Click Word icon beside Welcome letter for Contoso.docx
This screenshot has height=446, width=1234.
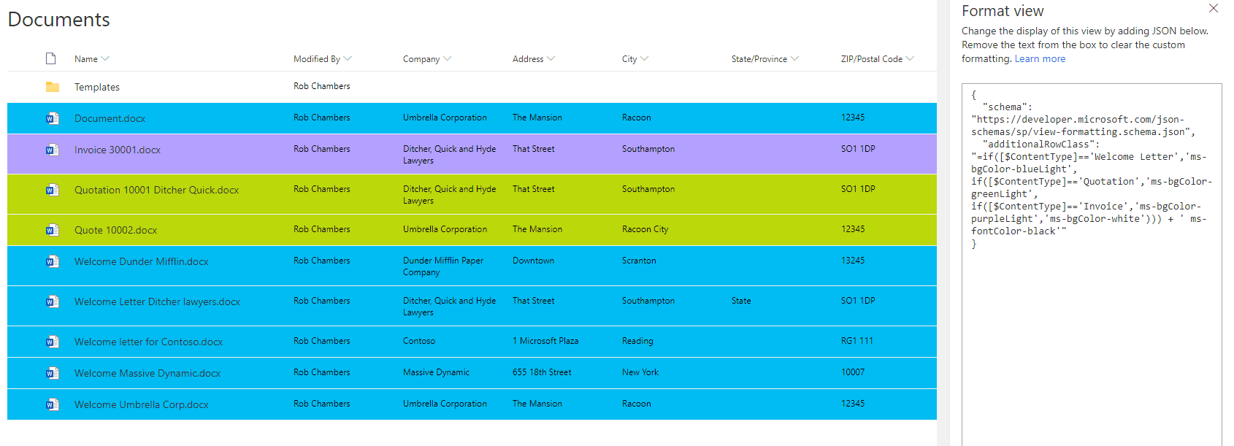click(x=53, y=342)
